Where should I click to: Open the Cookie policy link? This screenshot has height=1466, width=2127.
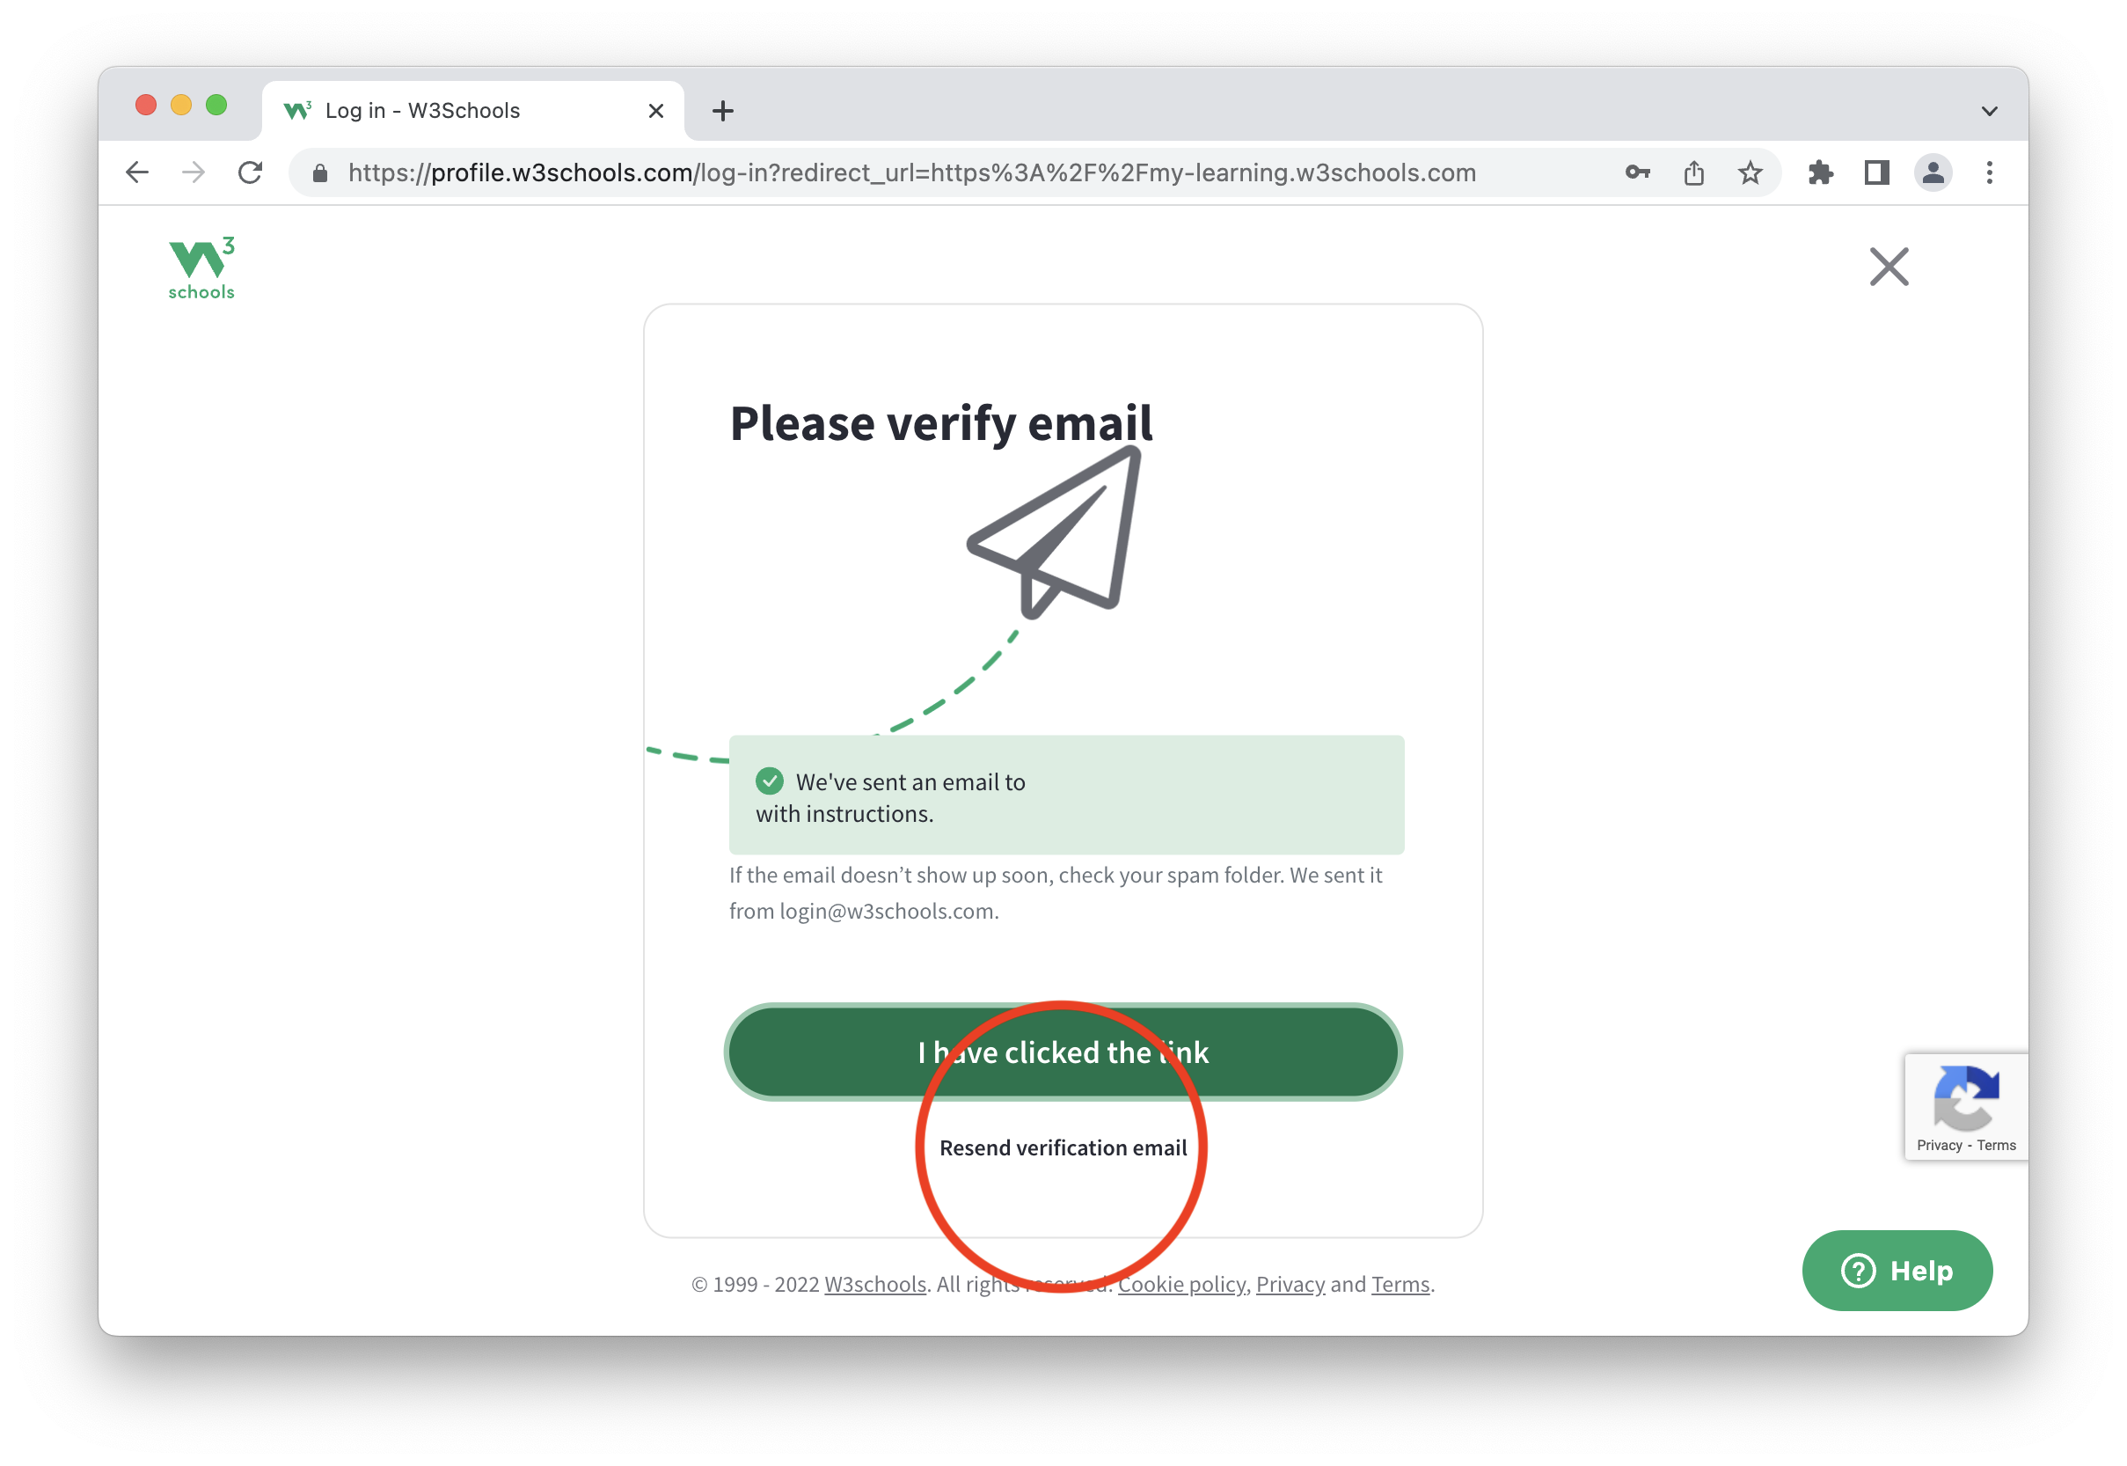[x=1180, y=1283]
